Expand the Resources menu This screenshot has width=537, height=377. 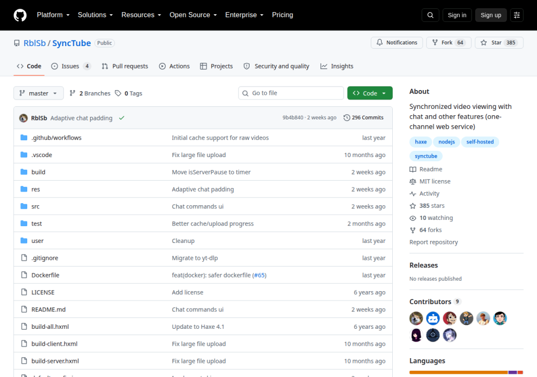pos(141,15)
